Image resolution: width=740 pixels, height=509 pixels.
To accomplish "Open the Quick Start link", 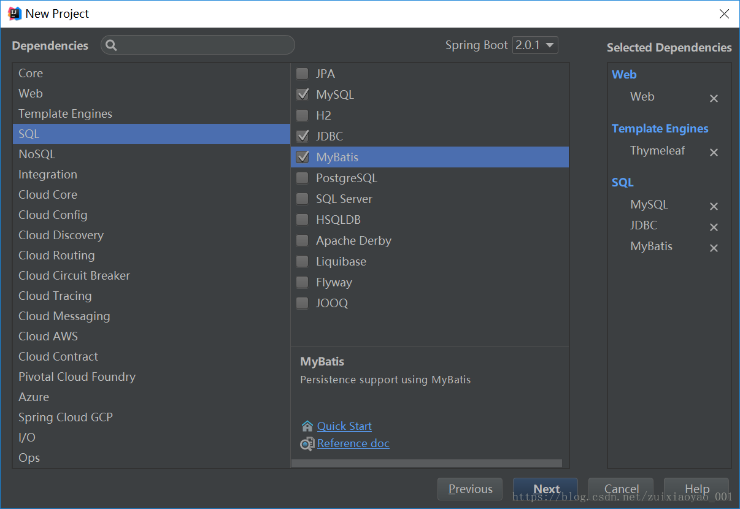I will pos(344,426).
